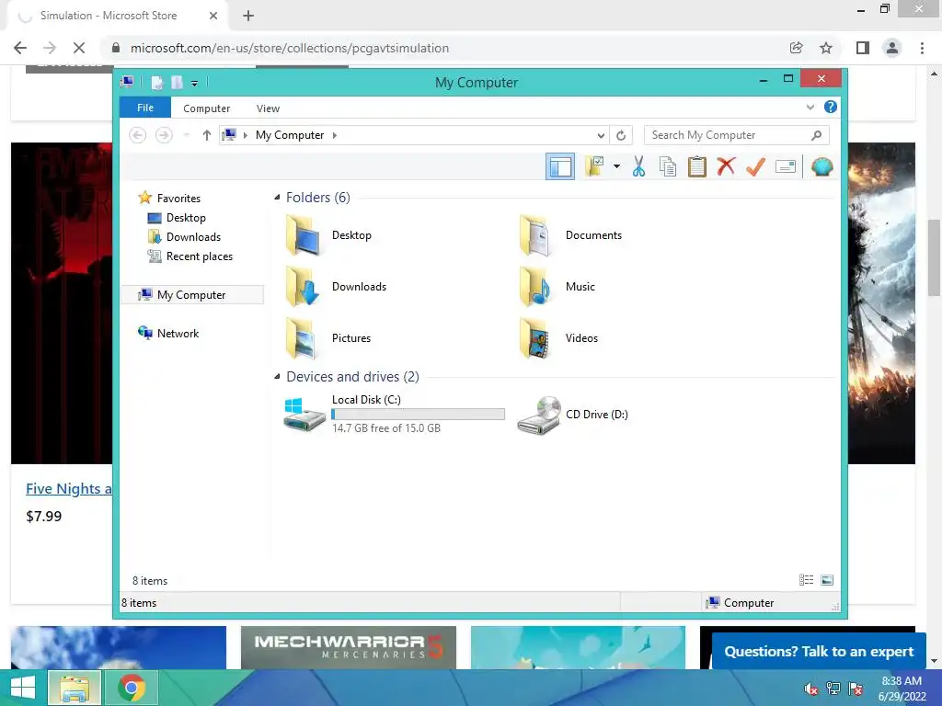
Task: Click the Classic Shell seashell icon
Action: tap(821, 166)
